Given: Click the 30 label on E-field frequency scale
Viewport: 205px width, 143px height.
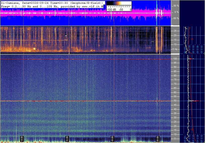Looking at the screenshot, I should tap(175, 118).
